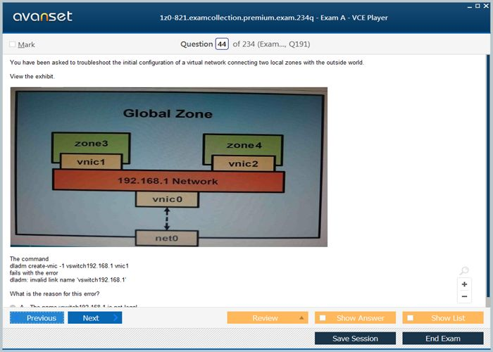Advance to the Next question
This screenshot has width=493, height=352.
pyautogui.click(x=94, y=318)
